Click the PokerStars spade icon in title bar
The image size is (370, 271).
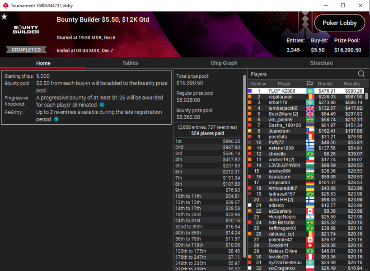point(6,5)
